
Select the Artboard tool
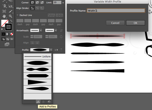[x=4, y=11]
